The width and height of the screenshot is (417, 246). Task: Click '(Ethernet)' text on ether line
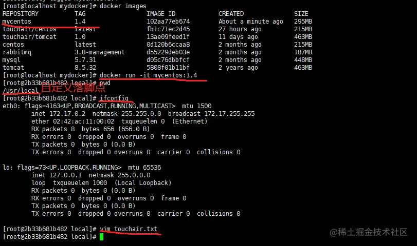click(189, 121)
